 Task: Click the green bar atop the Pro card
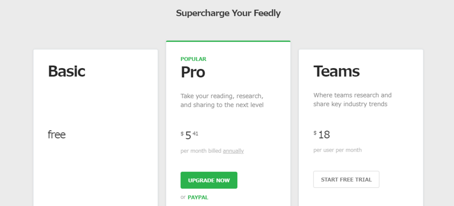pyautogui.click(x=228, y=41)
